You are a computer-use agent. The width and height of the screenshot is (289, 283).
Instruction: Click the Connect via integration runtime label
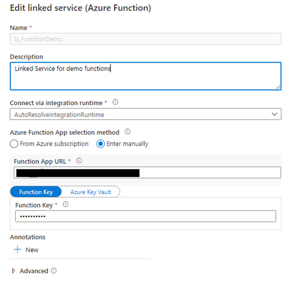(x=56, y=103)
